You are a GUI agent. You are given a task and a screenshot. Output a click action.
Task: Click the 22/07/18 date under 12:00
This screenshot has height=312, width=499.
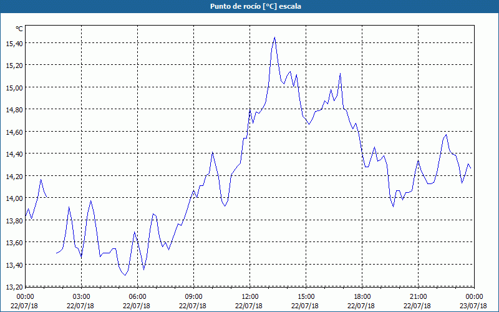[x=249, y=306]
